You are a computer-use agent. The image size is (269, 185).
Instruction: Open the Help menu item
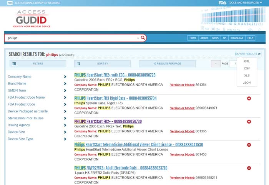click(250, 38)
